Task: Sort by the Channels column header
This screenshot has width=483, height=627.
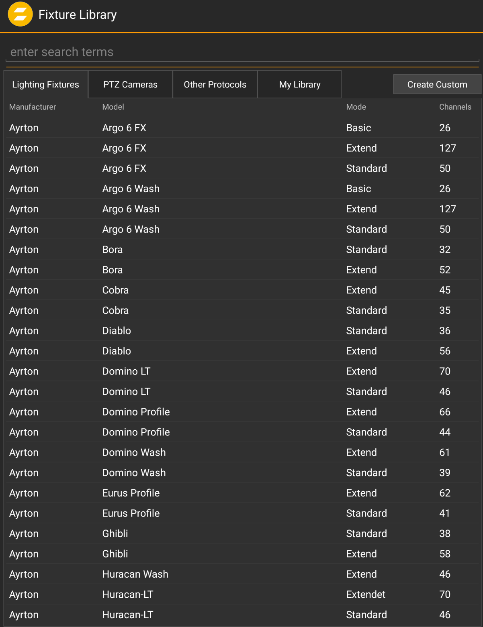Action: click(455, 107)
